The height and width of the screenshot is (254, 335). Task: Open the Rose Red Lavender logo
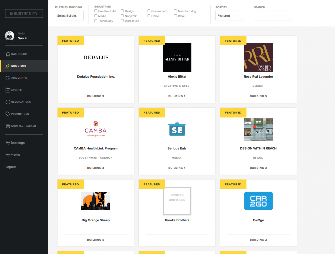[258, 57]
